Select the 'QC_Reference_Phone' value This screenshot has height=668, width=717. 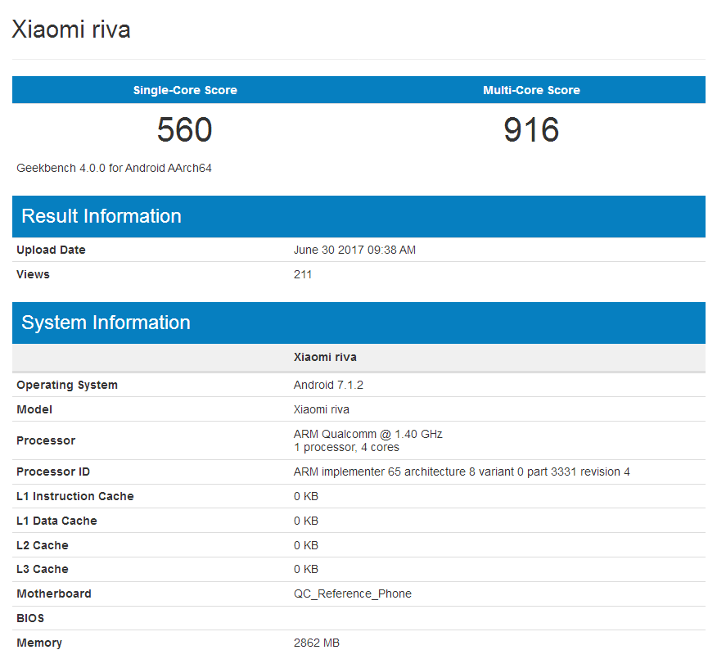point(353,594)
